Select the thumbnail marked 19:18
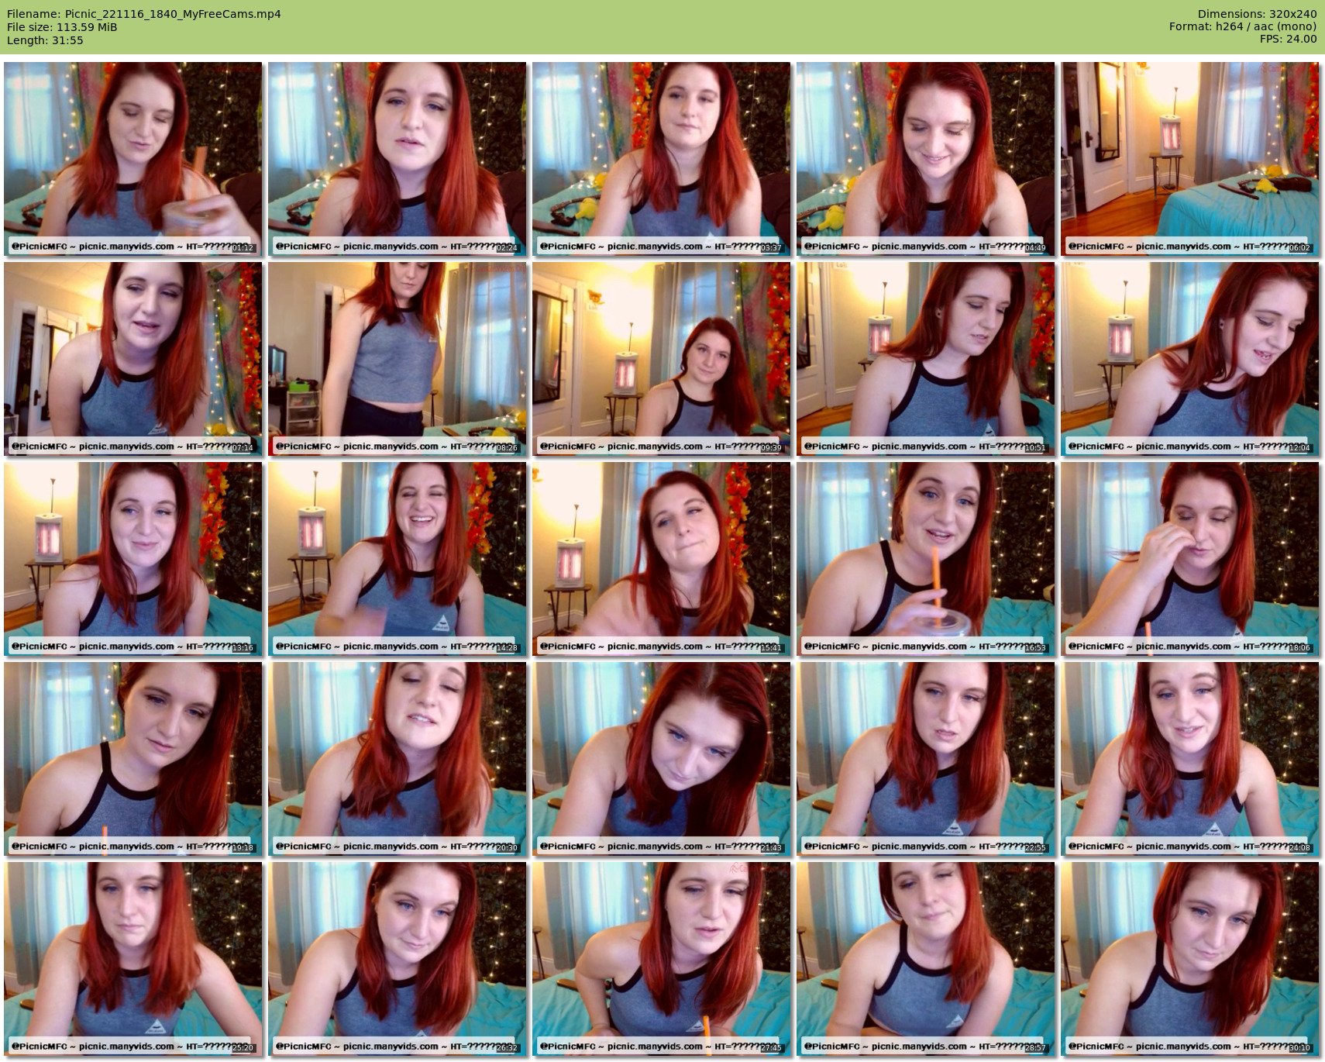1325x1062 pixels. [x=132, y=759]
